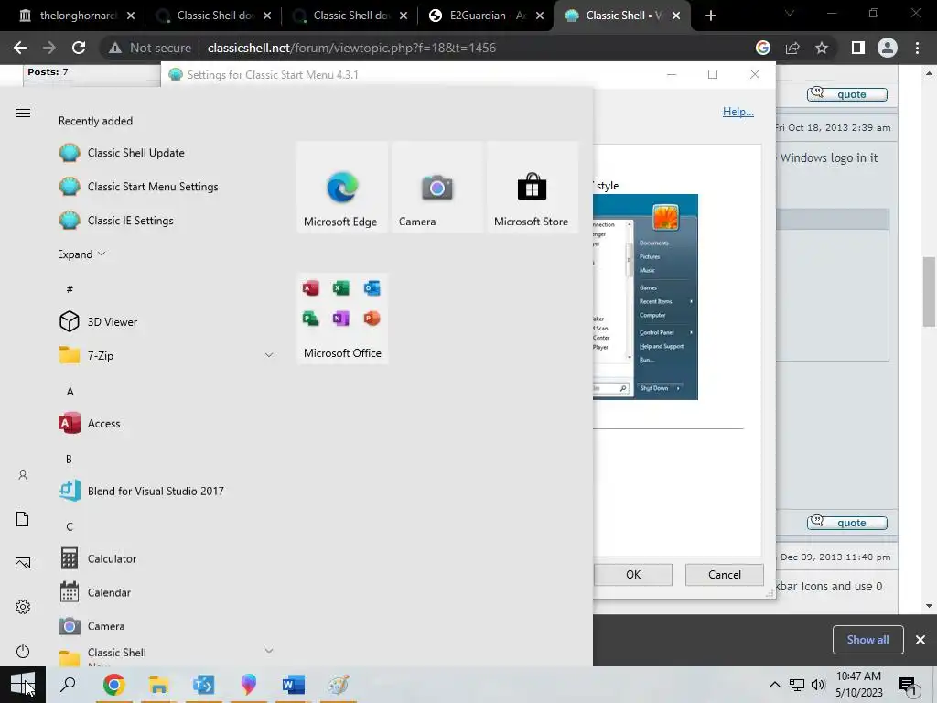Open File Explorer from the taskbar
The image size is (937, 703).
pyautogui.click(x=158, y=685)
